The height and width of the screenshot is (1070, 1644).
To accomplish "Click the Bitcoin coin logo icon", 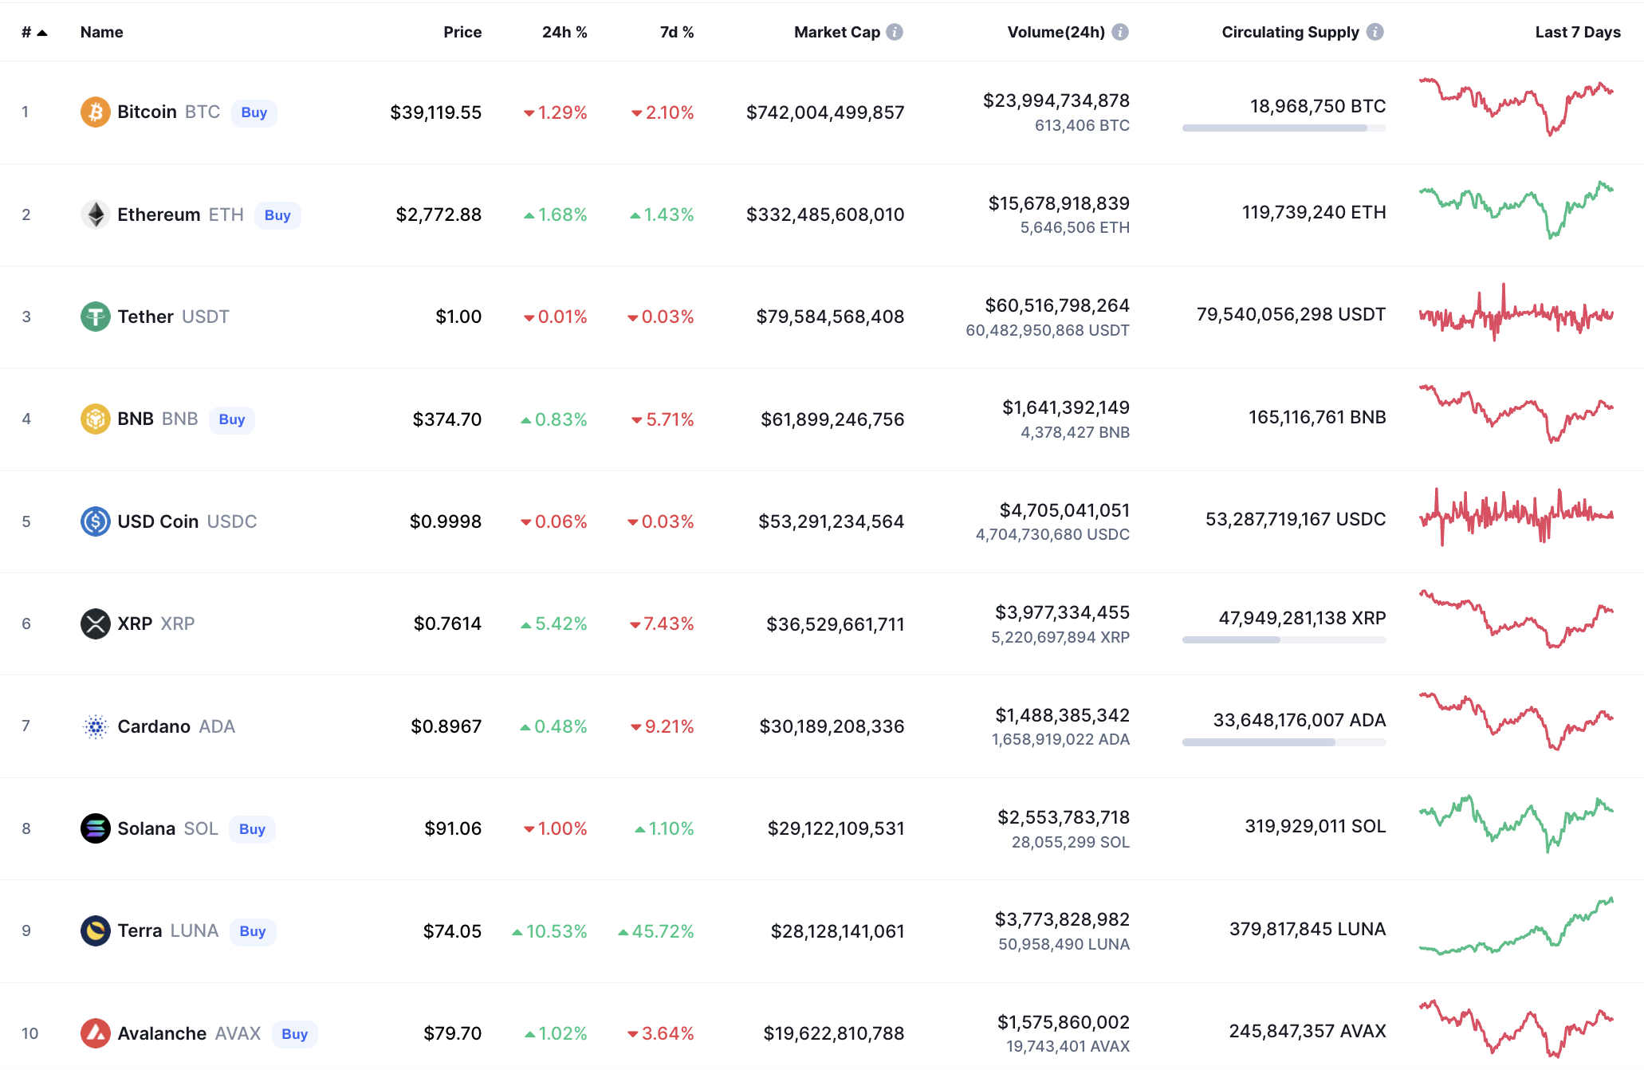I will pyautogui.click(x=95, y=112).
